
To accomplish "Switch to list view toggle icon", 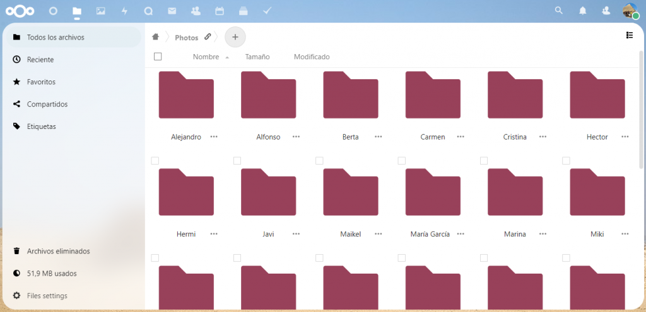I will coord(629,35).
